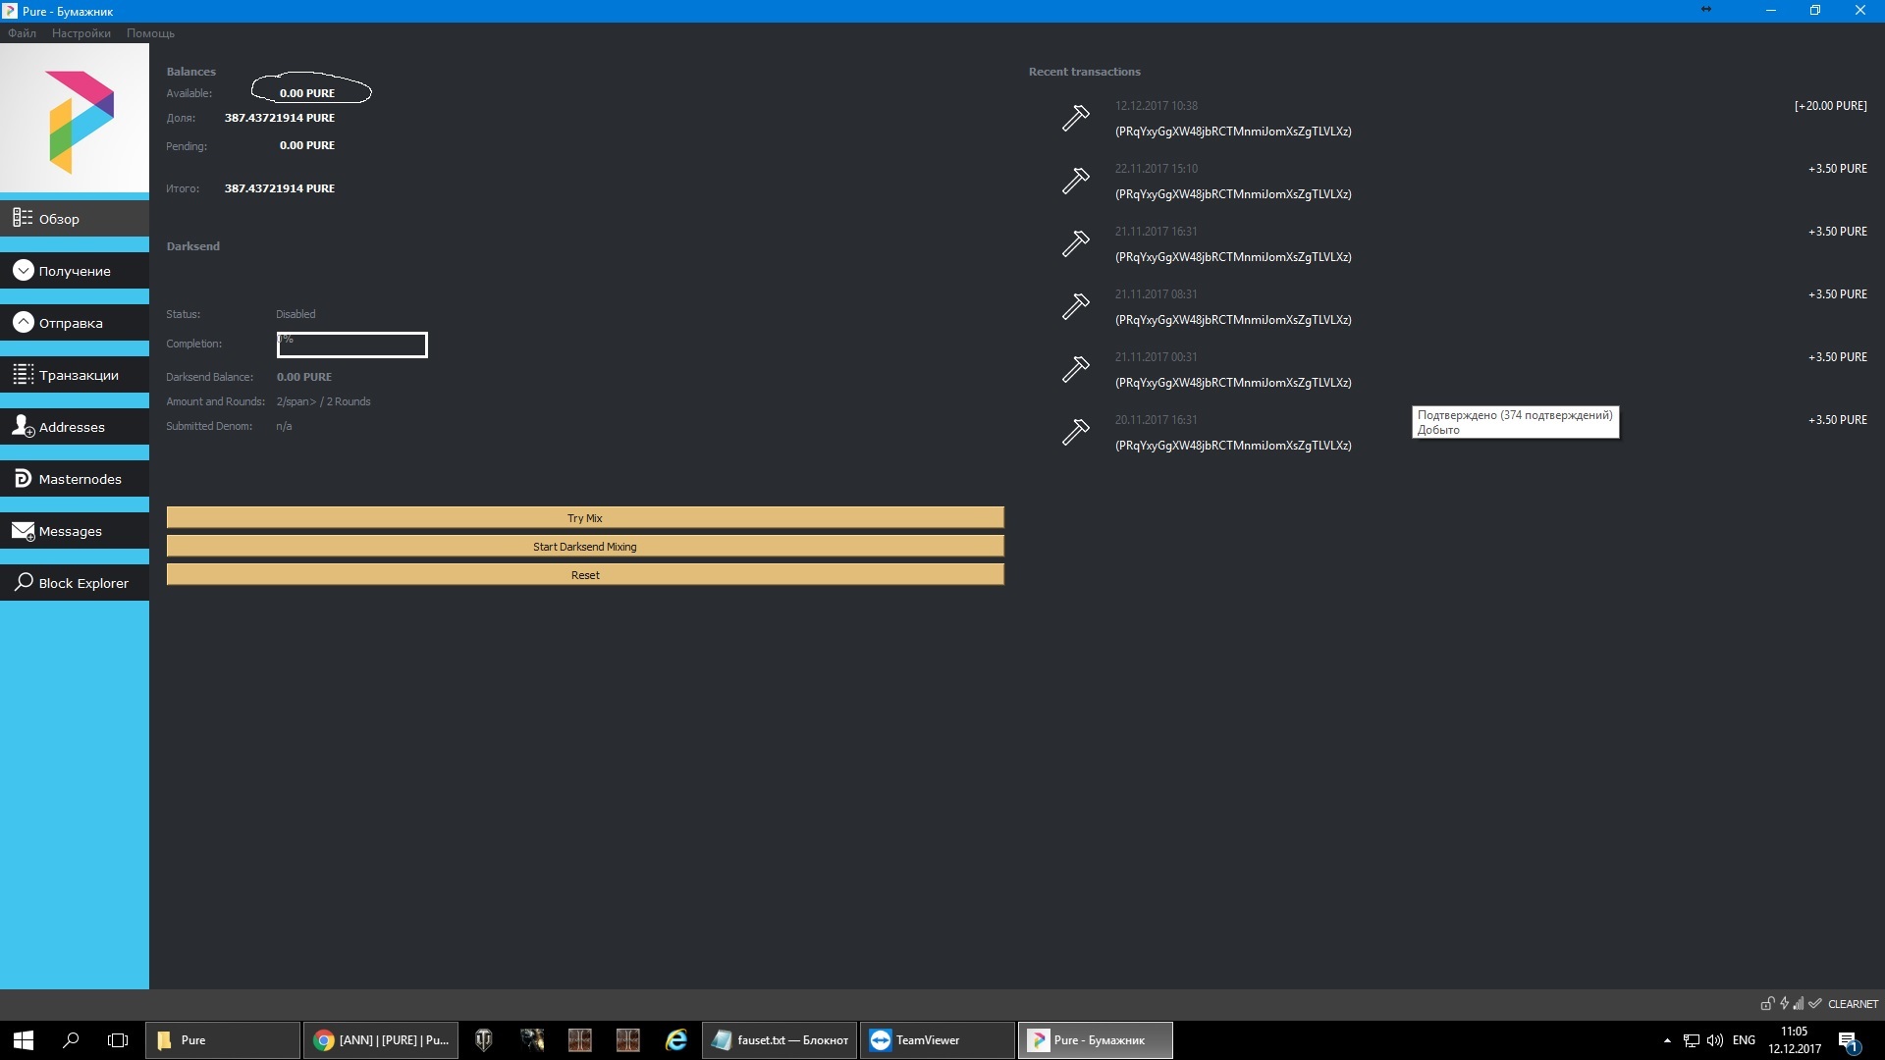Click the Pure logo image in sidebar

(x=75, y=118)
